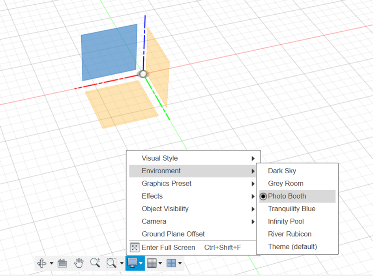
Task: Expand the Orbit tool dropdown arrow
Action: [51, 263]
